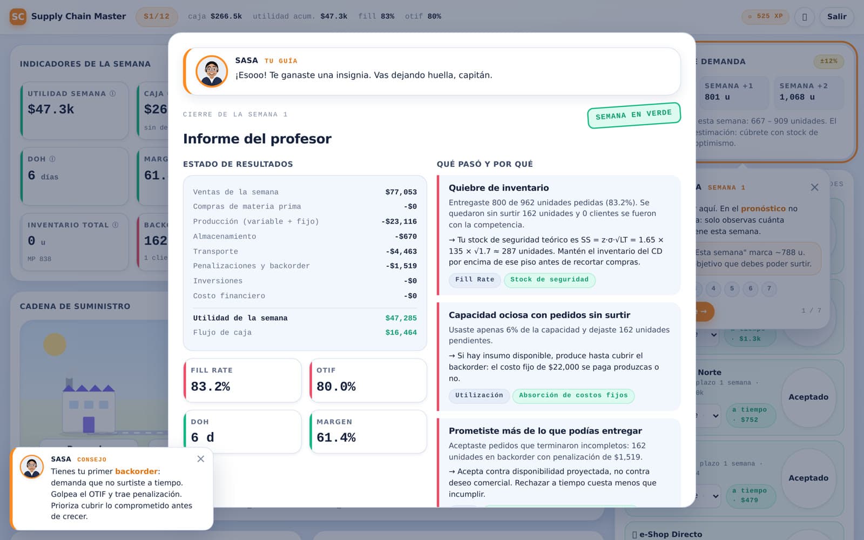Jump to tutorial step 5
Screen dimensions: 864x540
click(732, 288)
